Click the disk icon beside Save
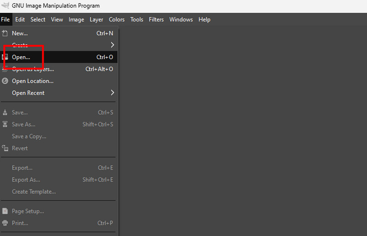Image resolution: width=367 pixels, height=236 pixels. (x=5, y=112)
